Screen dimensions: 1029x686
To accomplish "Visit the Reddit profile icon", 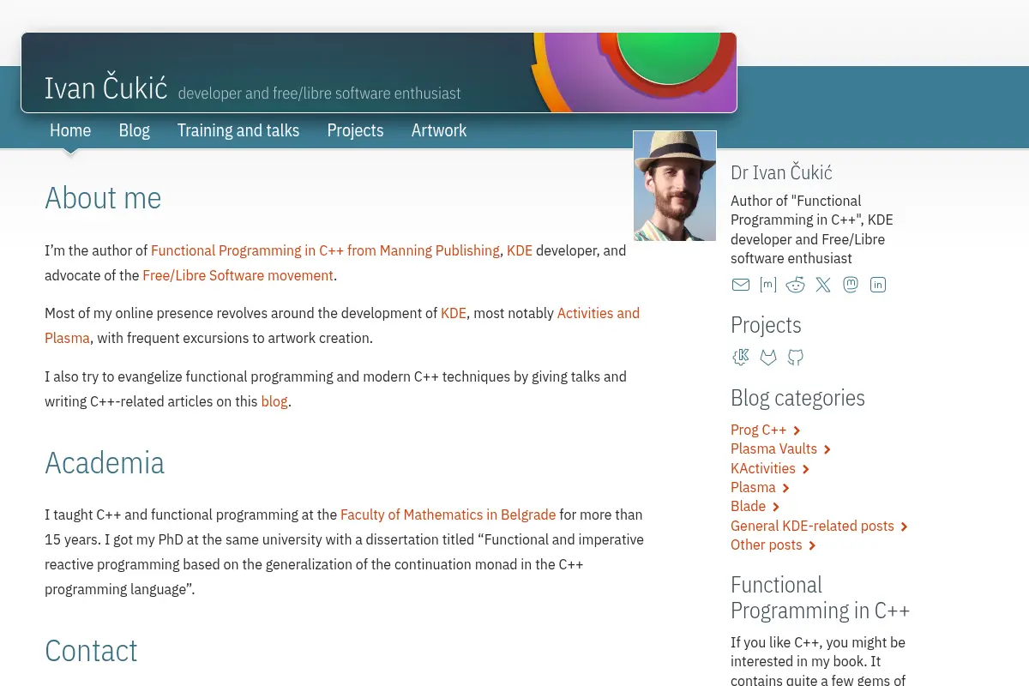I will tap(796, 285).
